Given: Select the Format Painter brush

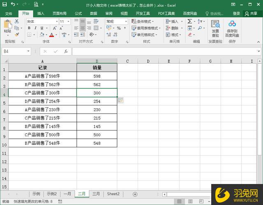Looking at the screenshot, I should click(16, 35).
